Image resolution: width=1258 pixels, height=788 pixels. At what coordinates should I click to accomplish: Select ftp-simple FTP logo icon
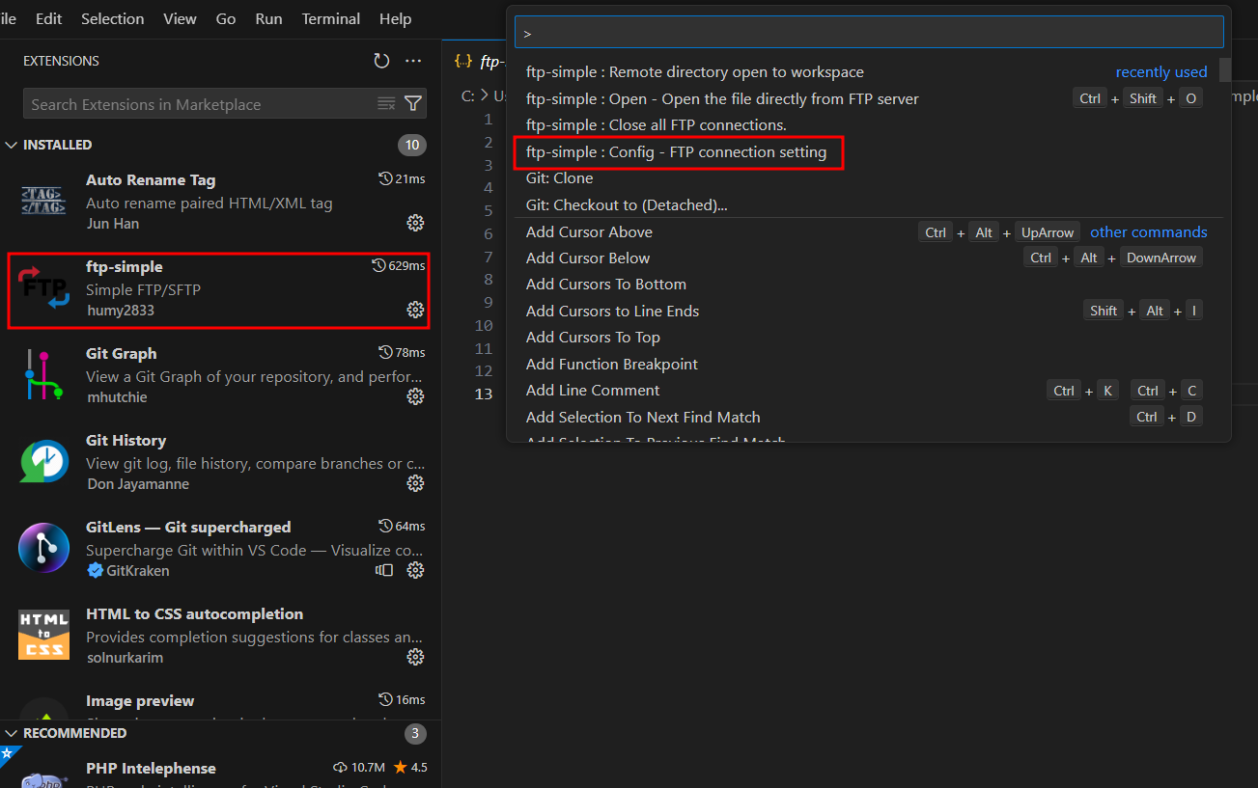click(43, 287)
